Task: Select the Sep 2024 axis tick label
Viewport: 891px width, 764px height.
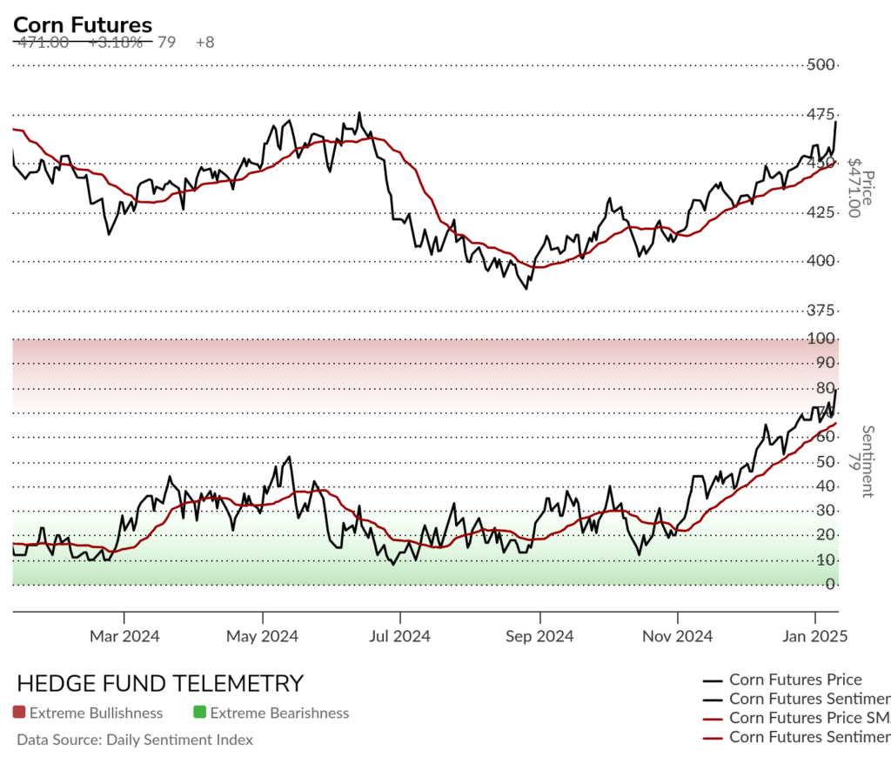Action: [x=539, y=636]
